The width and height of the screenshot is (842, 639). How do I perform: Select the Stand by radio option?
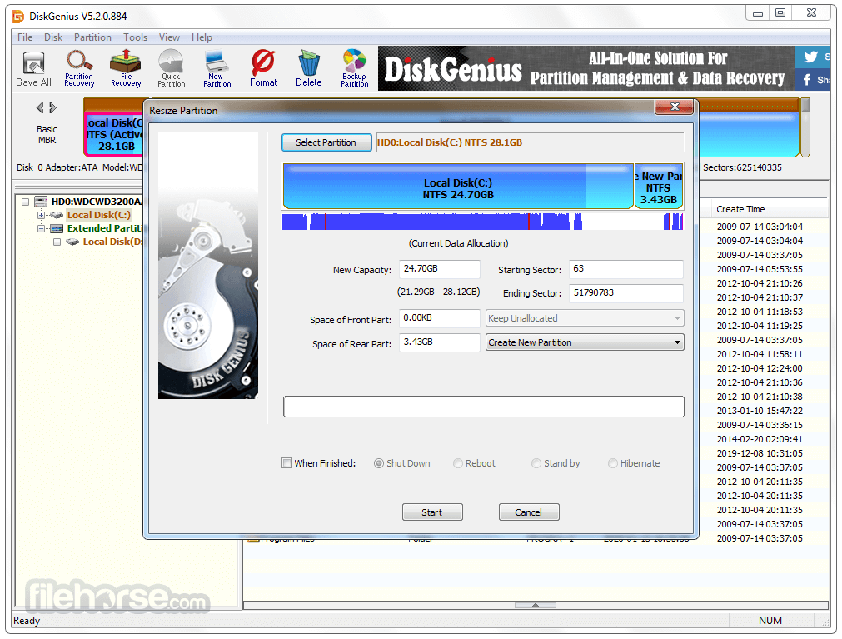536,463
